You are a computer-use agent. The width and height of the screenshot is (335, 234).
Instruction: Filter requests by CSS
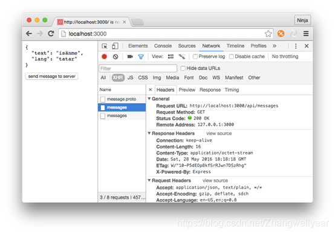[143, 78]
